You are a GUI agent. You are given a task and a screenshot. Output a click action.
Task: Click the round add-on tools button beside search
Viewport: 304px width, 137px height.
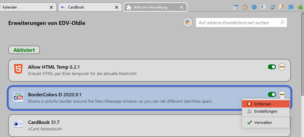coord(187,22)
